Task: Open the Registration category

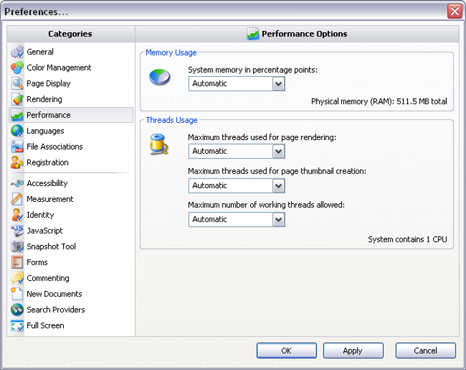Action: tap(47, 163)
